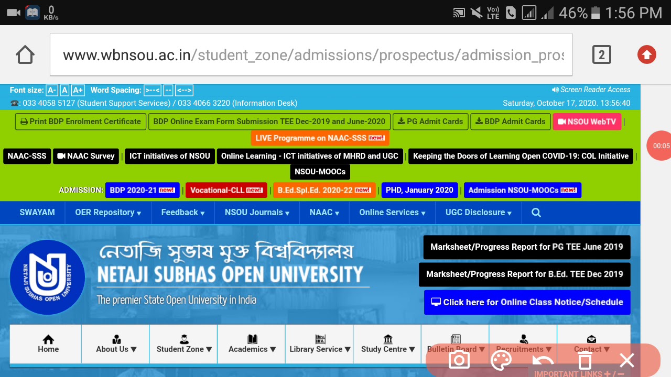
Task: Select SWAYAM in blue menu bar
Action: (x=37, y=213)
